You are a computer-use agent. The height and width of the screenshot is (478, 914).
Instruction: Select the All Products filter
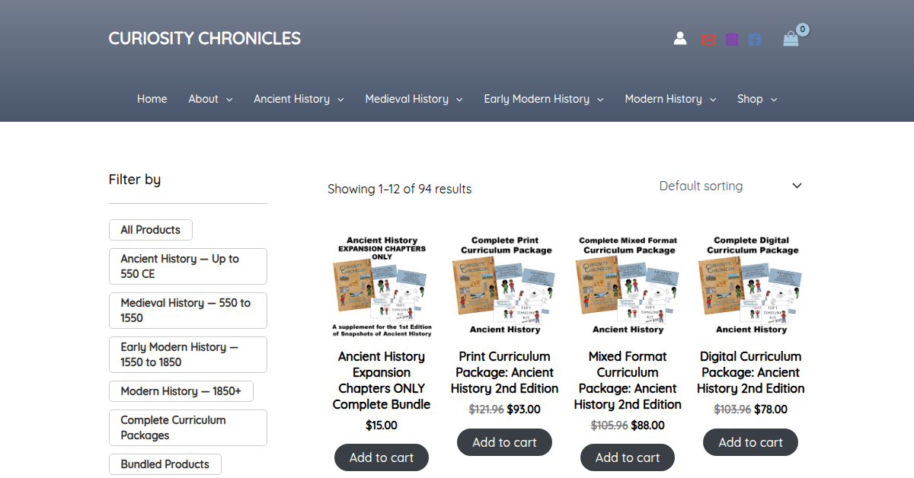point(151,230)
